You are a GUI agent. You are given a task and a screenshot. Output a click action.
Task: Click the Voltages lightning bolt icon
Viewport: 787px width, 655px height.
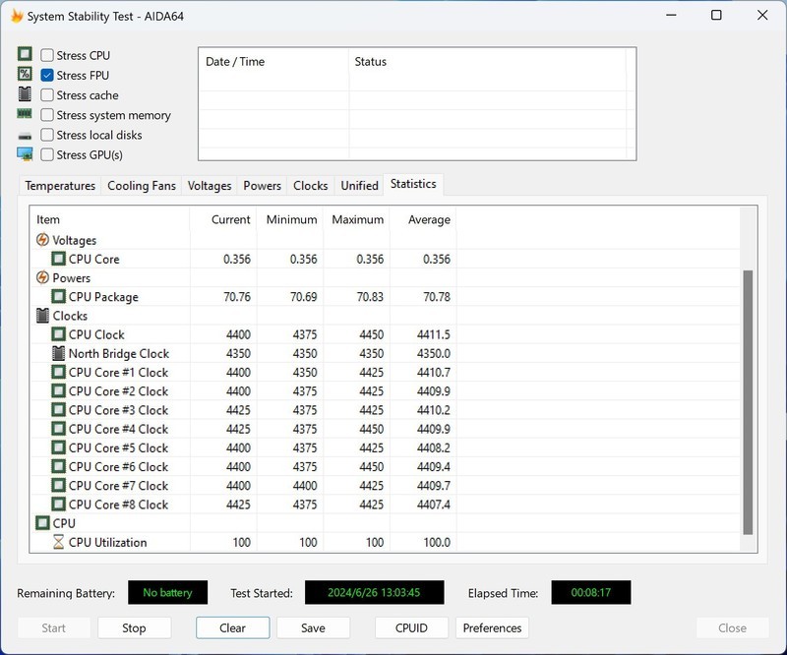click(x=42, y=240)
